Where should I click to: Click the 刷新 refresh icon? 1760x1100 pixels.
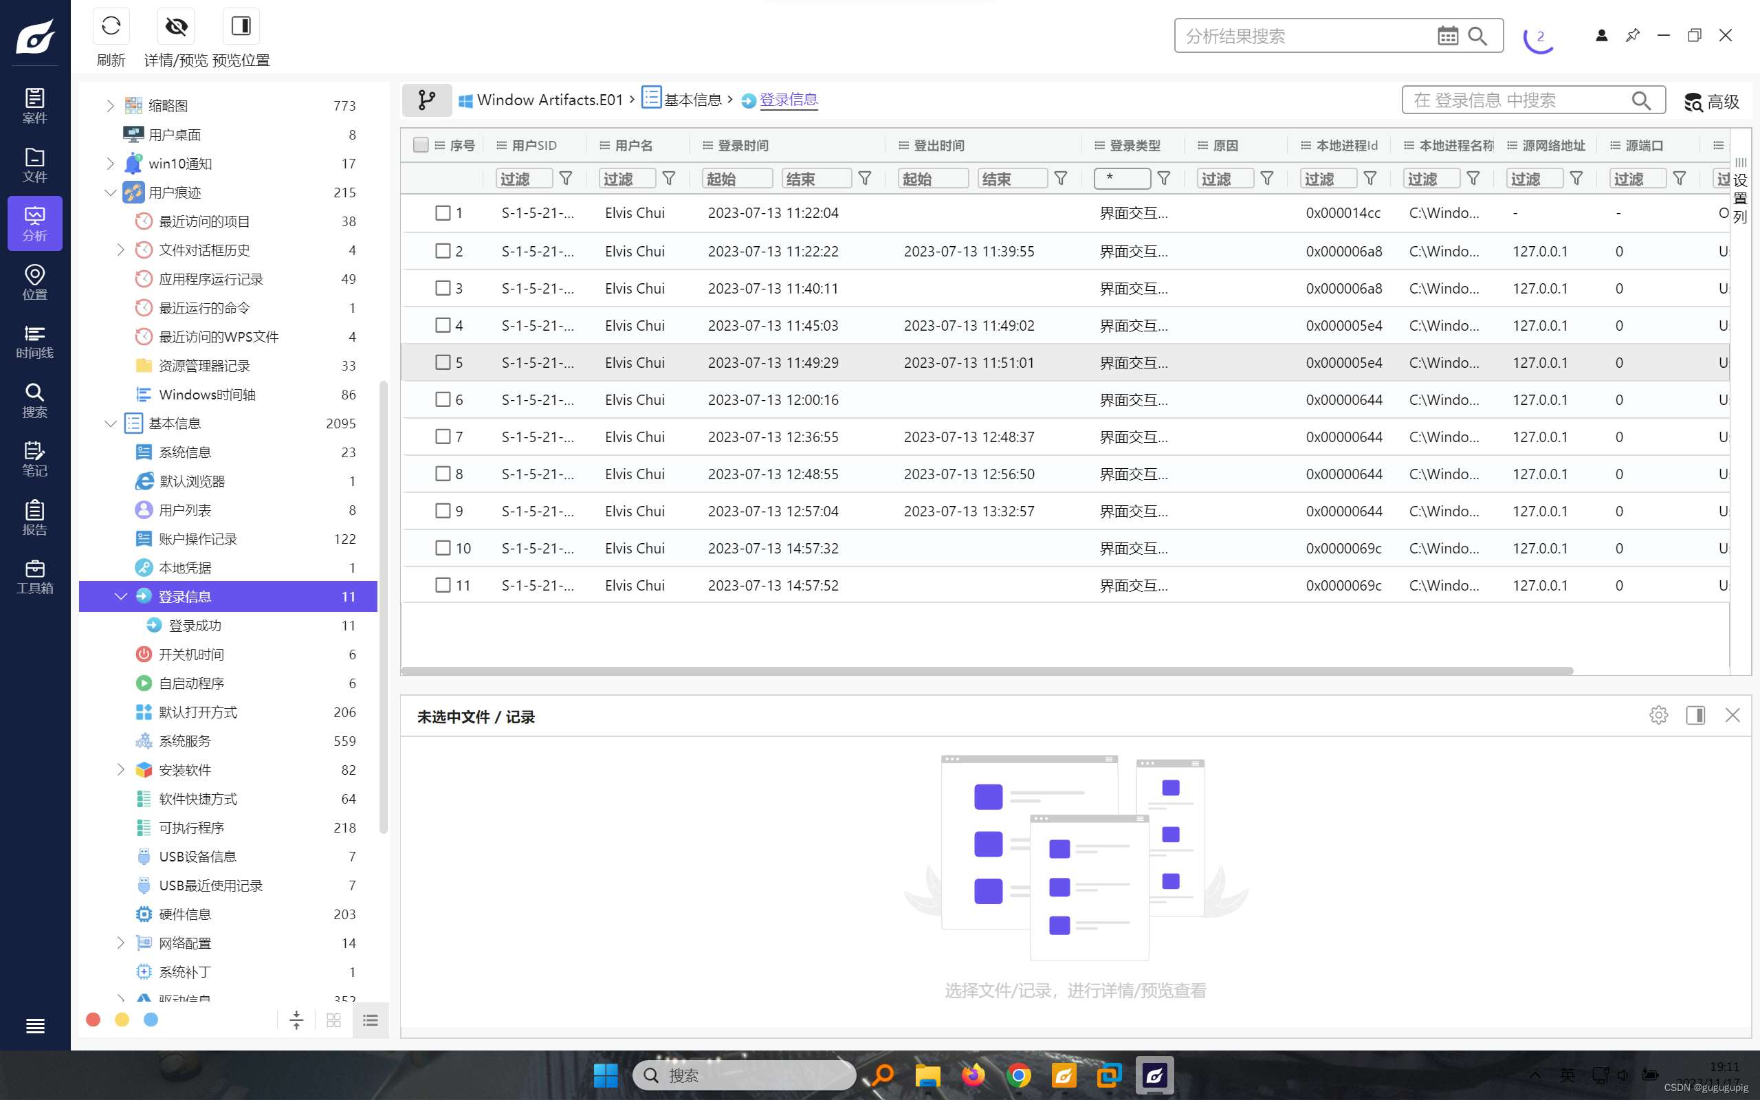pyautogui.click(x=111, y=27)
